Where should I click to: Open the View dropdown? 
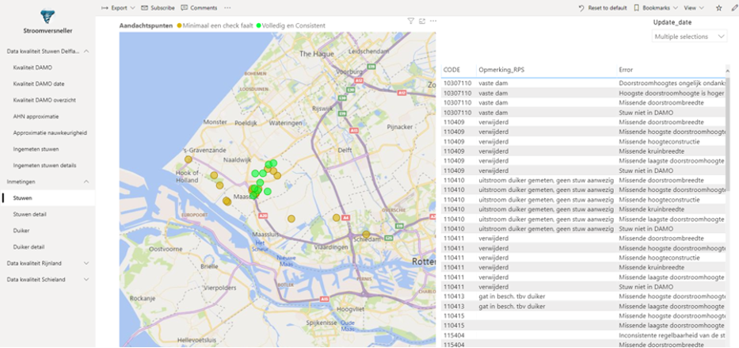click(694, 8)
